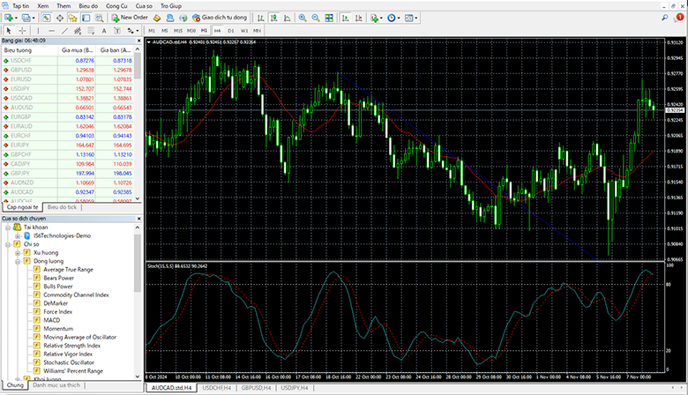Click the search magnifier at top right
This screenshot has height=395, width=688.
coord(665,18)
